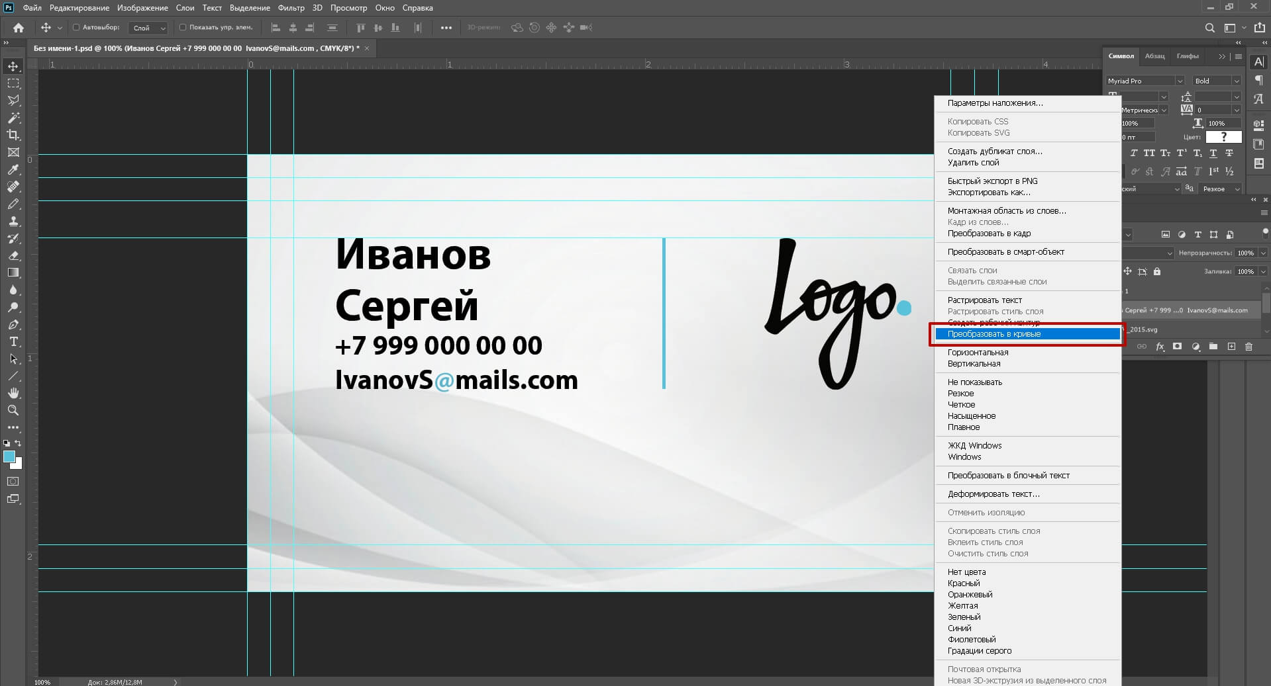Select the Rectangular Marquee tool
The image size is (1271, 686).
13,83
